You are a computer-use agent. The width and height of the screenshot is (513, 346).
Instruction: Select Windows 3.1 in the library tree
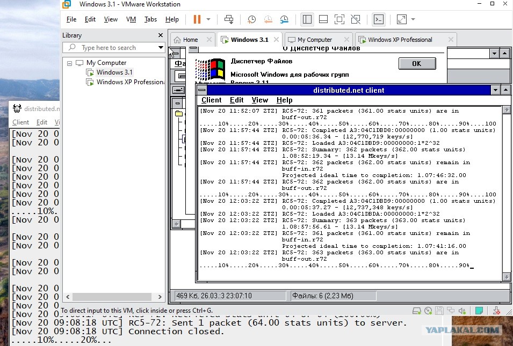point(114,72)
